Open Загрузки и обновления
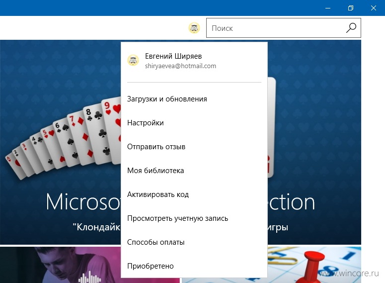This screenshot has width=385, height=283. (167, 99)
